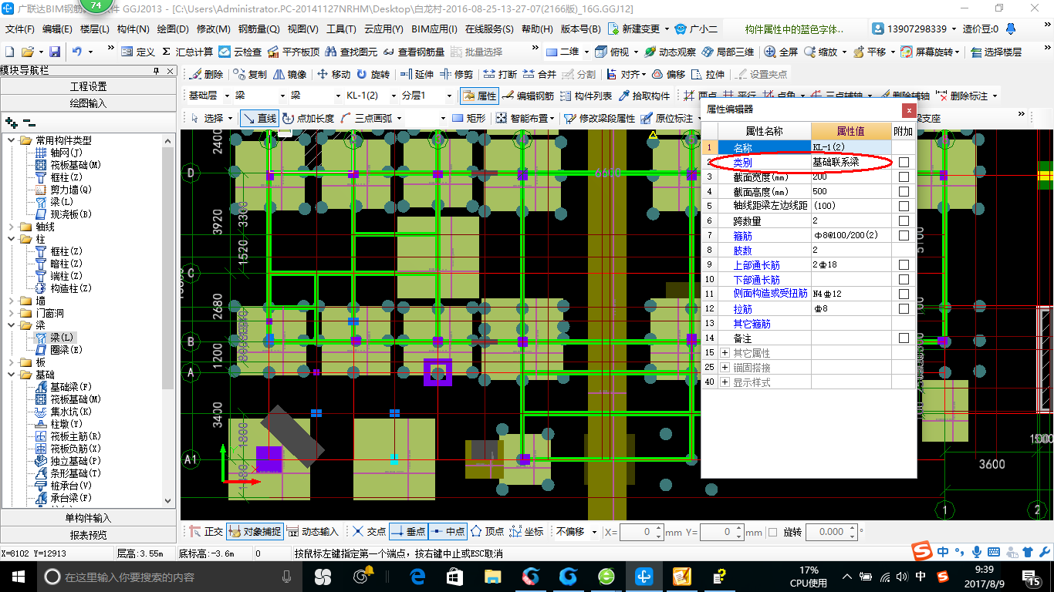Toggle 附加 checkbox for 类别 row
This screenshot has width=1054, height=592.
point(904,163)
